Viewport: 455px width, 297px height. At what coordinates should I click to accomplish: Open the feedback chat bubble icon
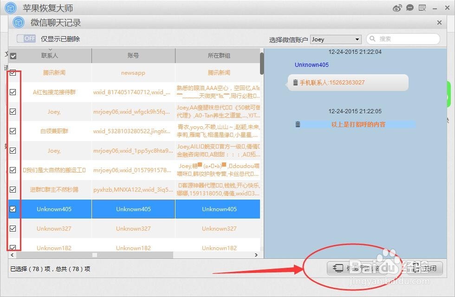(x=409, y=7)
